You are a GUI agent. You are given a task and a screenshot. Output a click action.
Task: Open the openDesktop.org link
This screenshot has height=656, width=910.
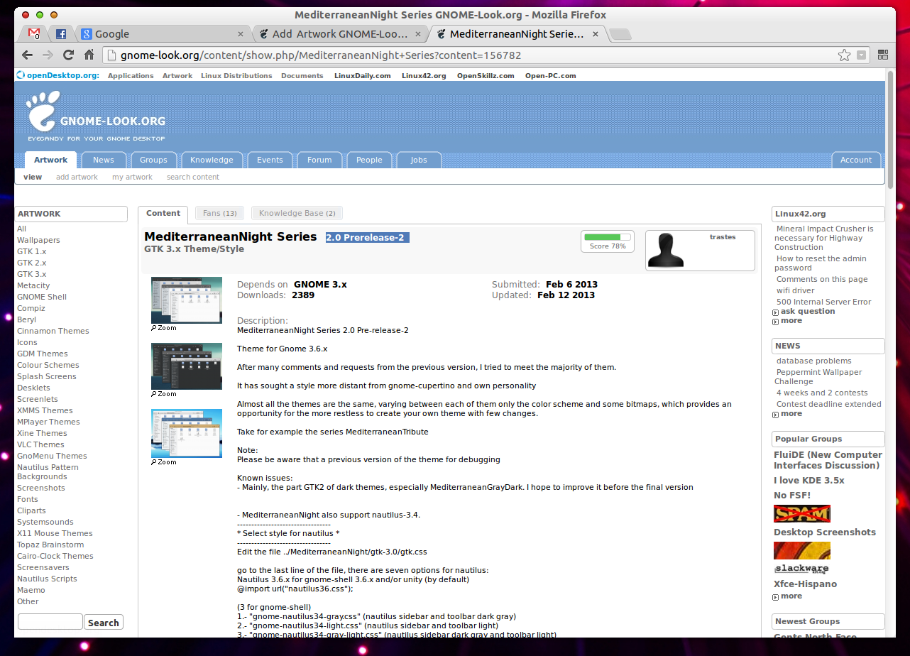coord(57,75)
